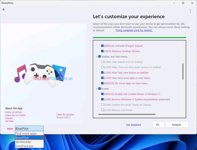Uncheck Enable Full Context Menus in Windows 11
The image size is (197, 150).
[102, 94]
